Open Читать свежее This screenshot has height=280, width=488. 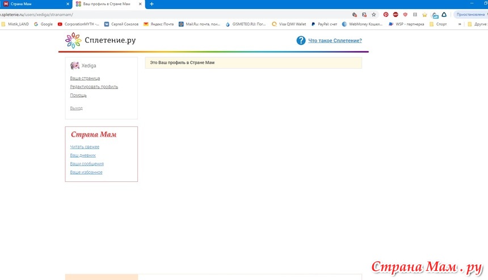85,147
